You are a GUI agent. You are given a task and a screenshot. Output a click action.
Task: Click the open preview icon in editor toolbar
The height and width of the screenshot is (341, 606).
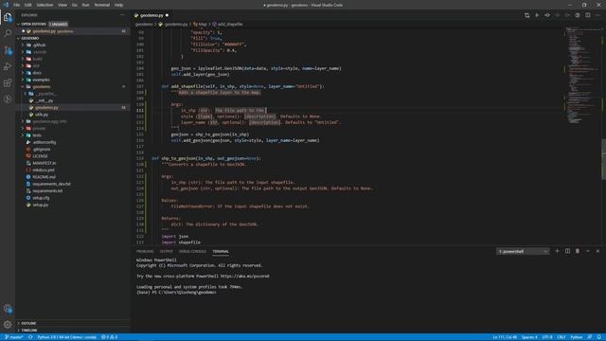(578, 15)
